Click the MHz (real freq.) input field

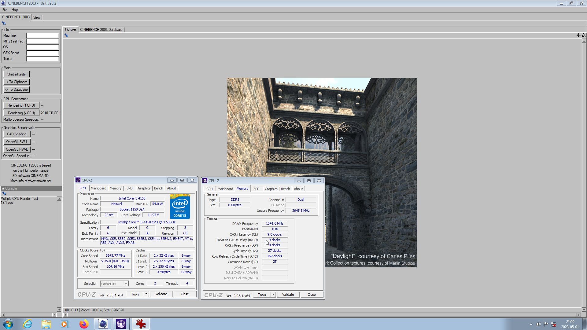tap(42, 41)
